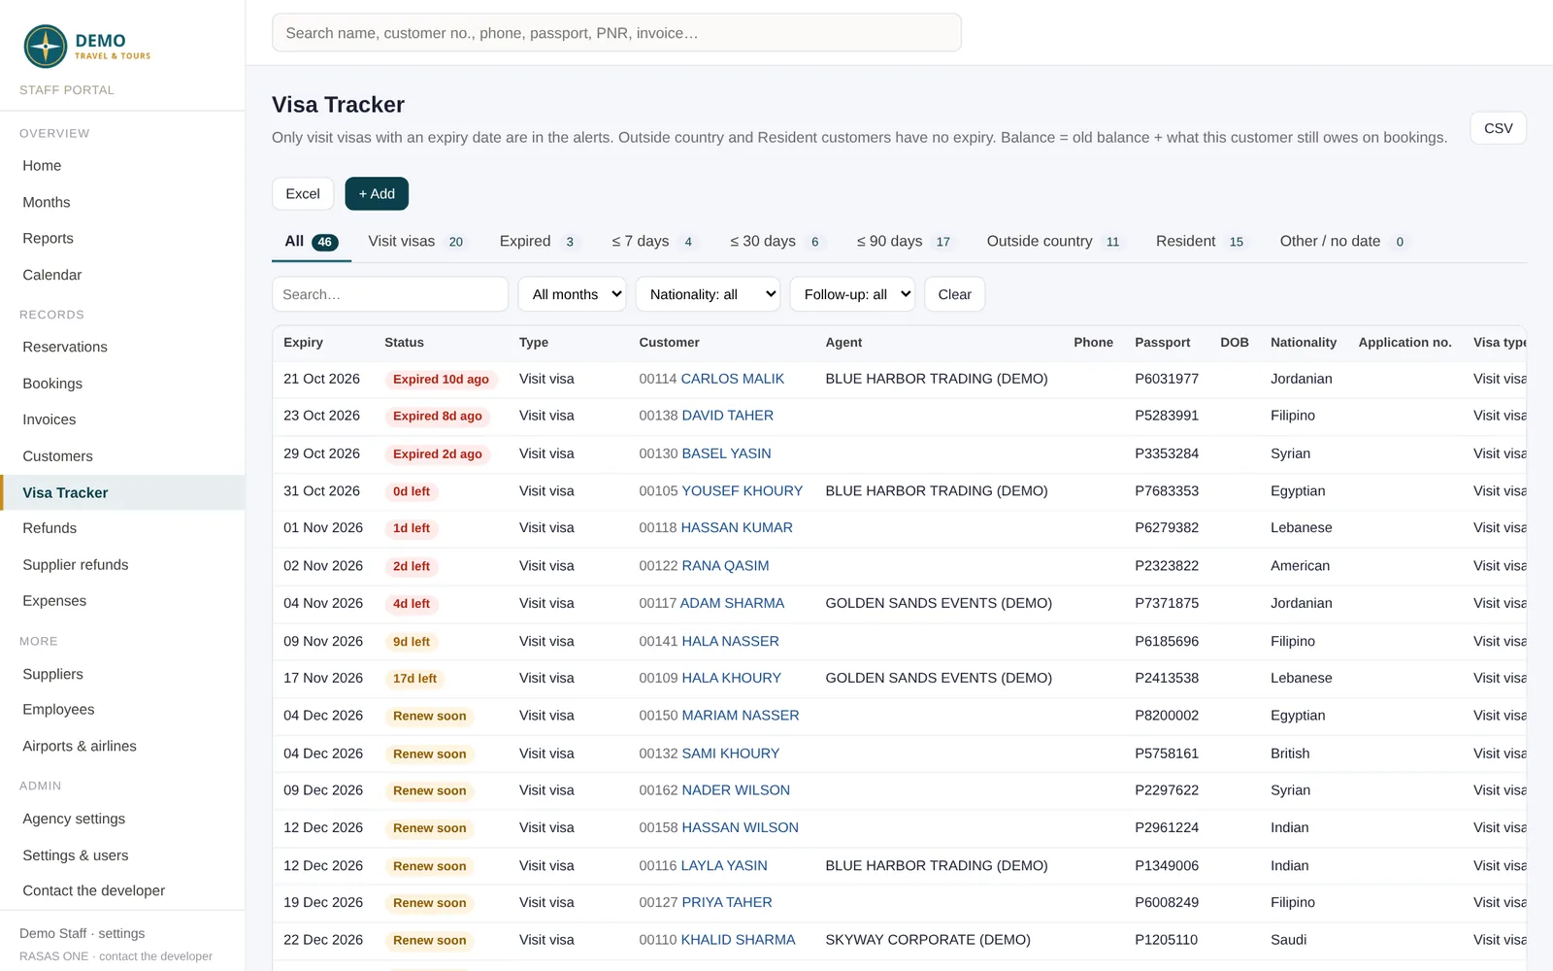This screenshot has width=1553, height=971.
Task: Open the Other / no date tab
Action: coord(1344,242)
